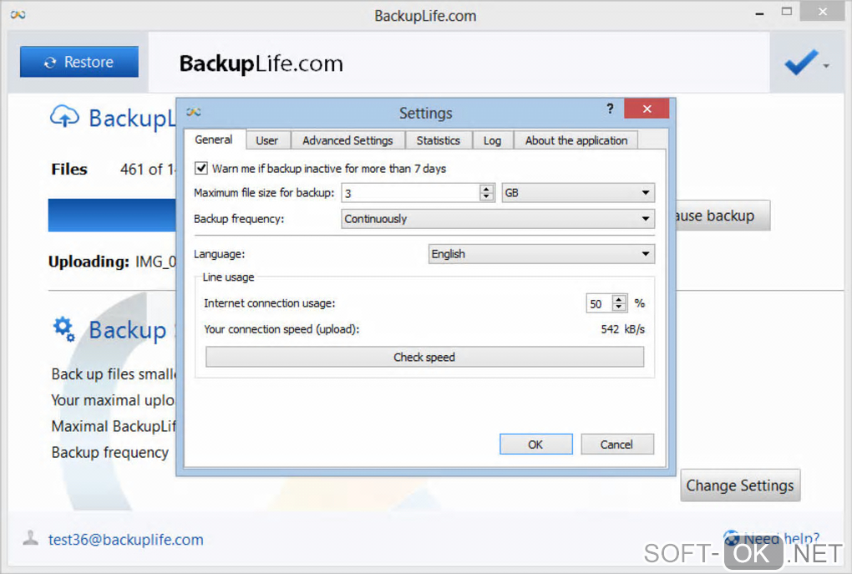Click the cloud upload icon in main window

pyautogui.click(x=64, y=116)
